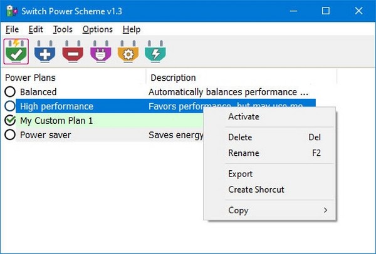Screen dimensions: 376x254
Task: Open the File menu
Action: [13, 29]
